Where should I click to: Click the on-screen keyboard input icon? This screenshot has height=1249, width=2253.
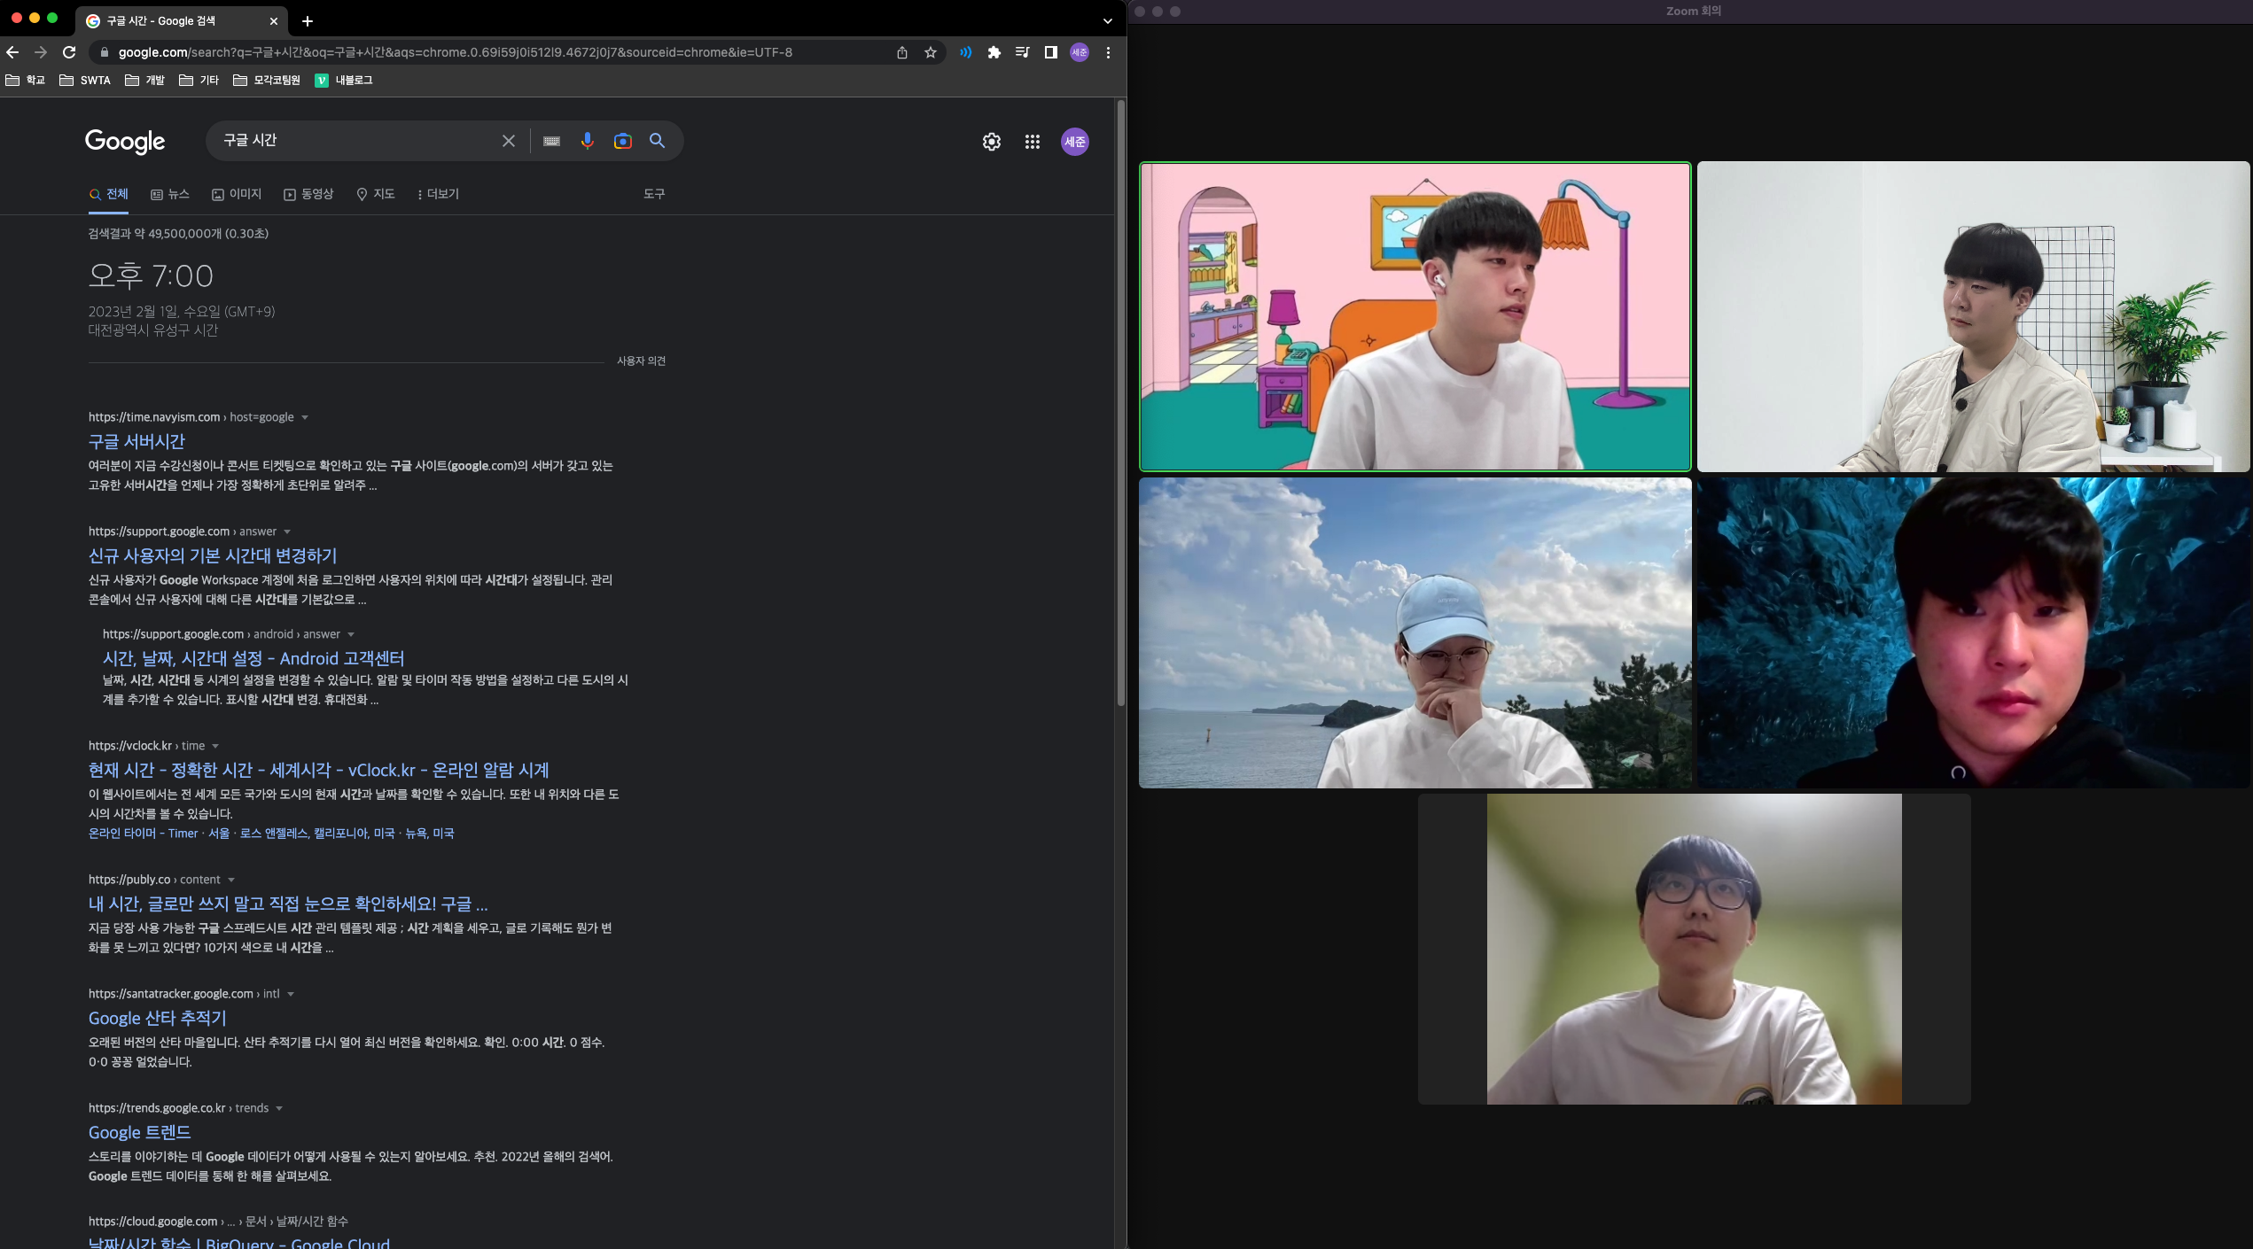[551, 141]
